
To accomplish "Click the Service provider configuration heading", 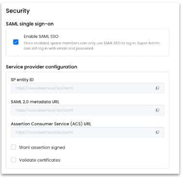I will pyautogui.click(x=41, y=67).
